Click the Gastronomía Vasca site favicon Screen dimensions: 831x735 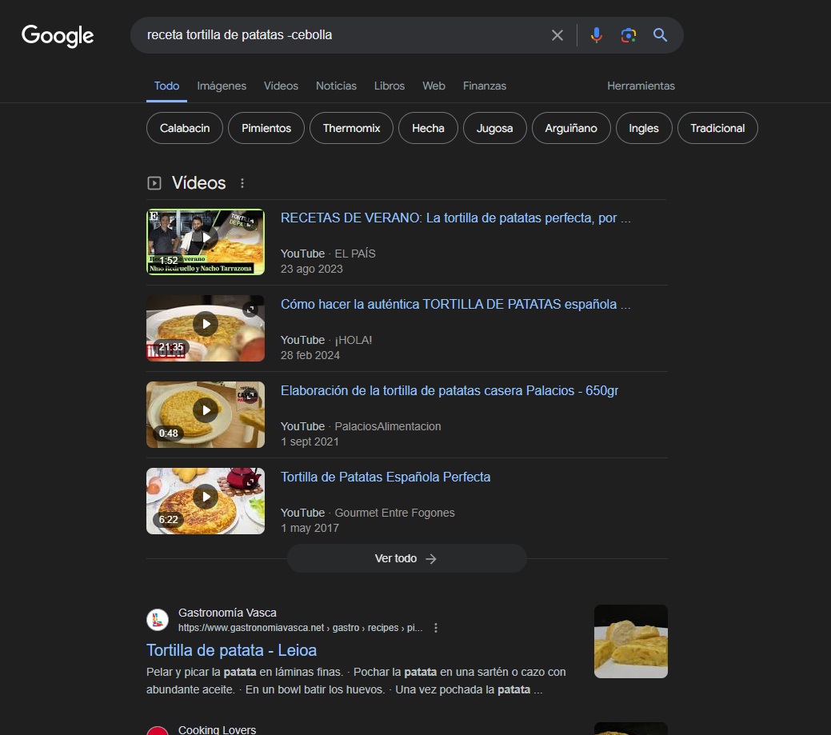coord(158,620)
